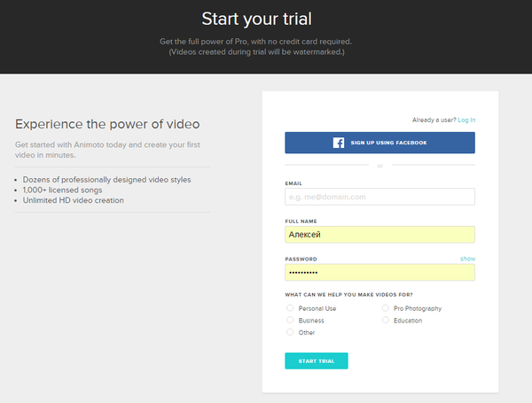Image resolution: width=532 pixels, height=403 pixels.
Task: Focus the Email input field
Action: (x=379, y=197)
